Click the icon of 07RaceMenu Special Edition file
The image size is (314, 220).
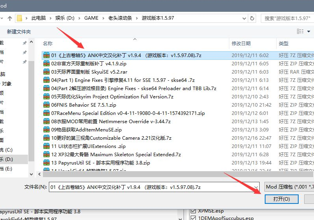tap(46, 113)
